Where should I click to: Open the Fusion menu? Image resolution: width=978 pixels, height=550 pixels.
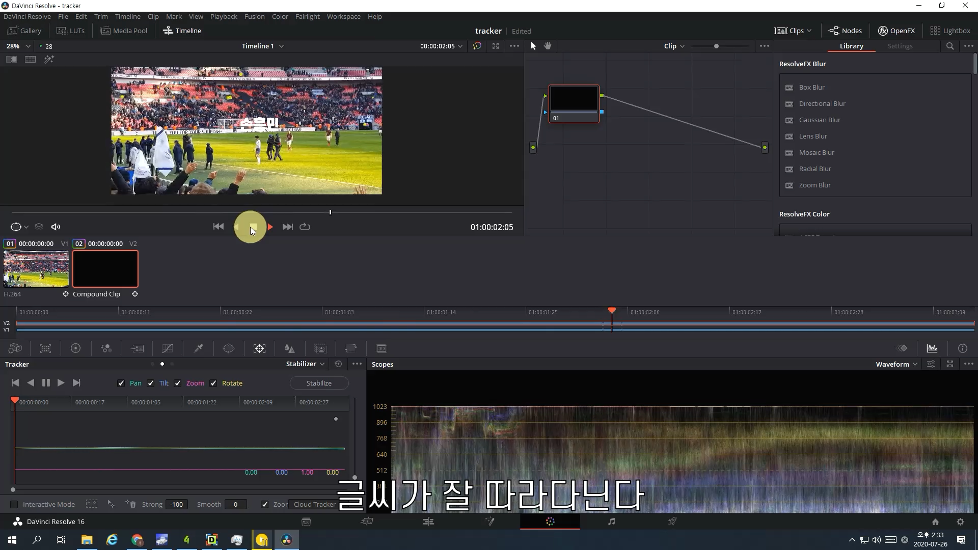(254, 16)
